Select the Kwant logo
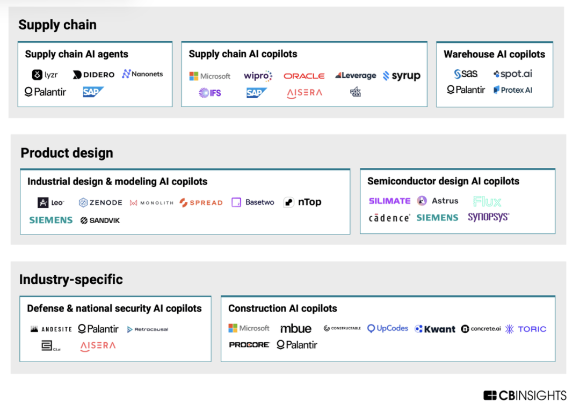Viewport: 580px width, 405px height. [x=435, y=329]
